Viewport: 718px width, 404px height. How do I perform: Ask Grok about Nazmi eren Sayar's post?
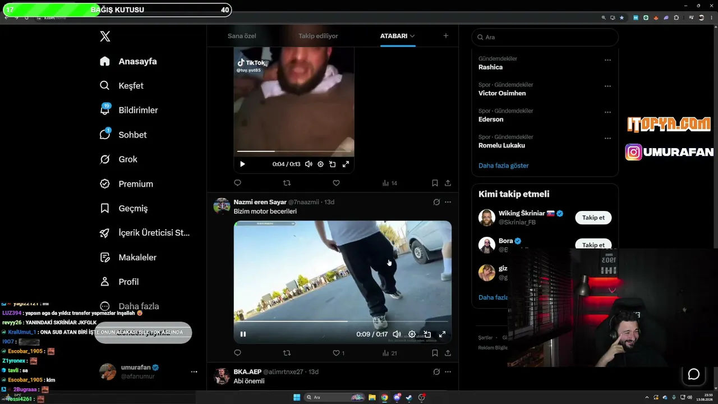point(436,202)
